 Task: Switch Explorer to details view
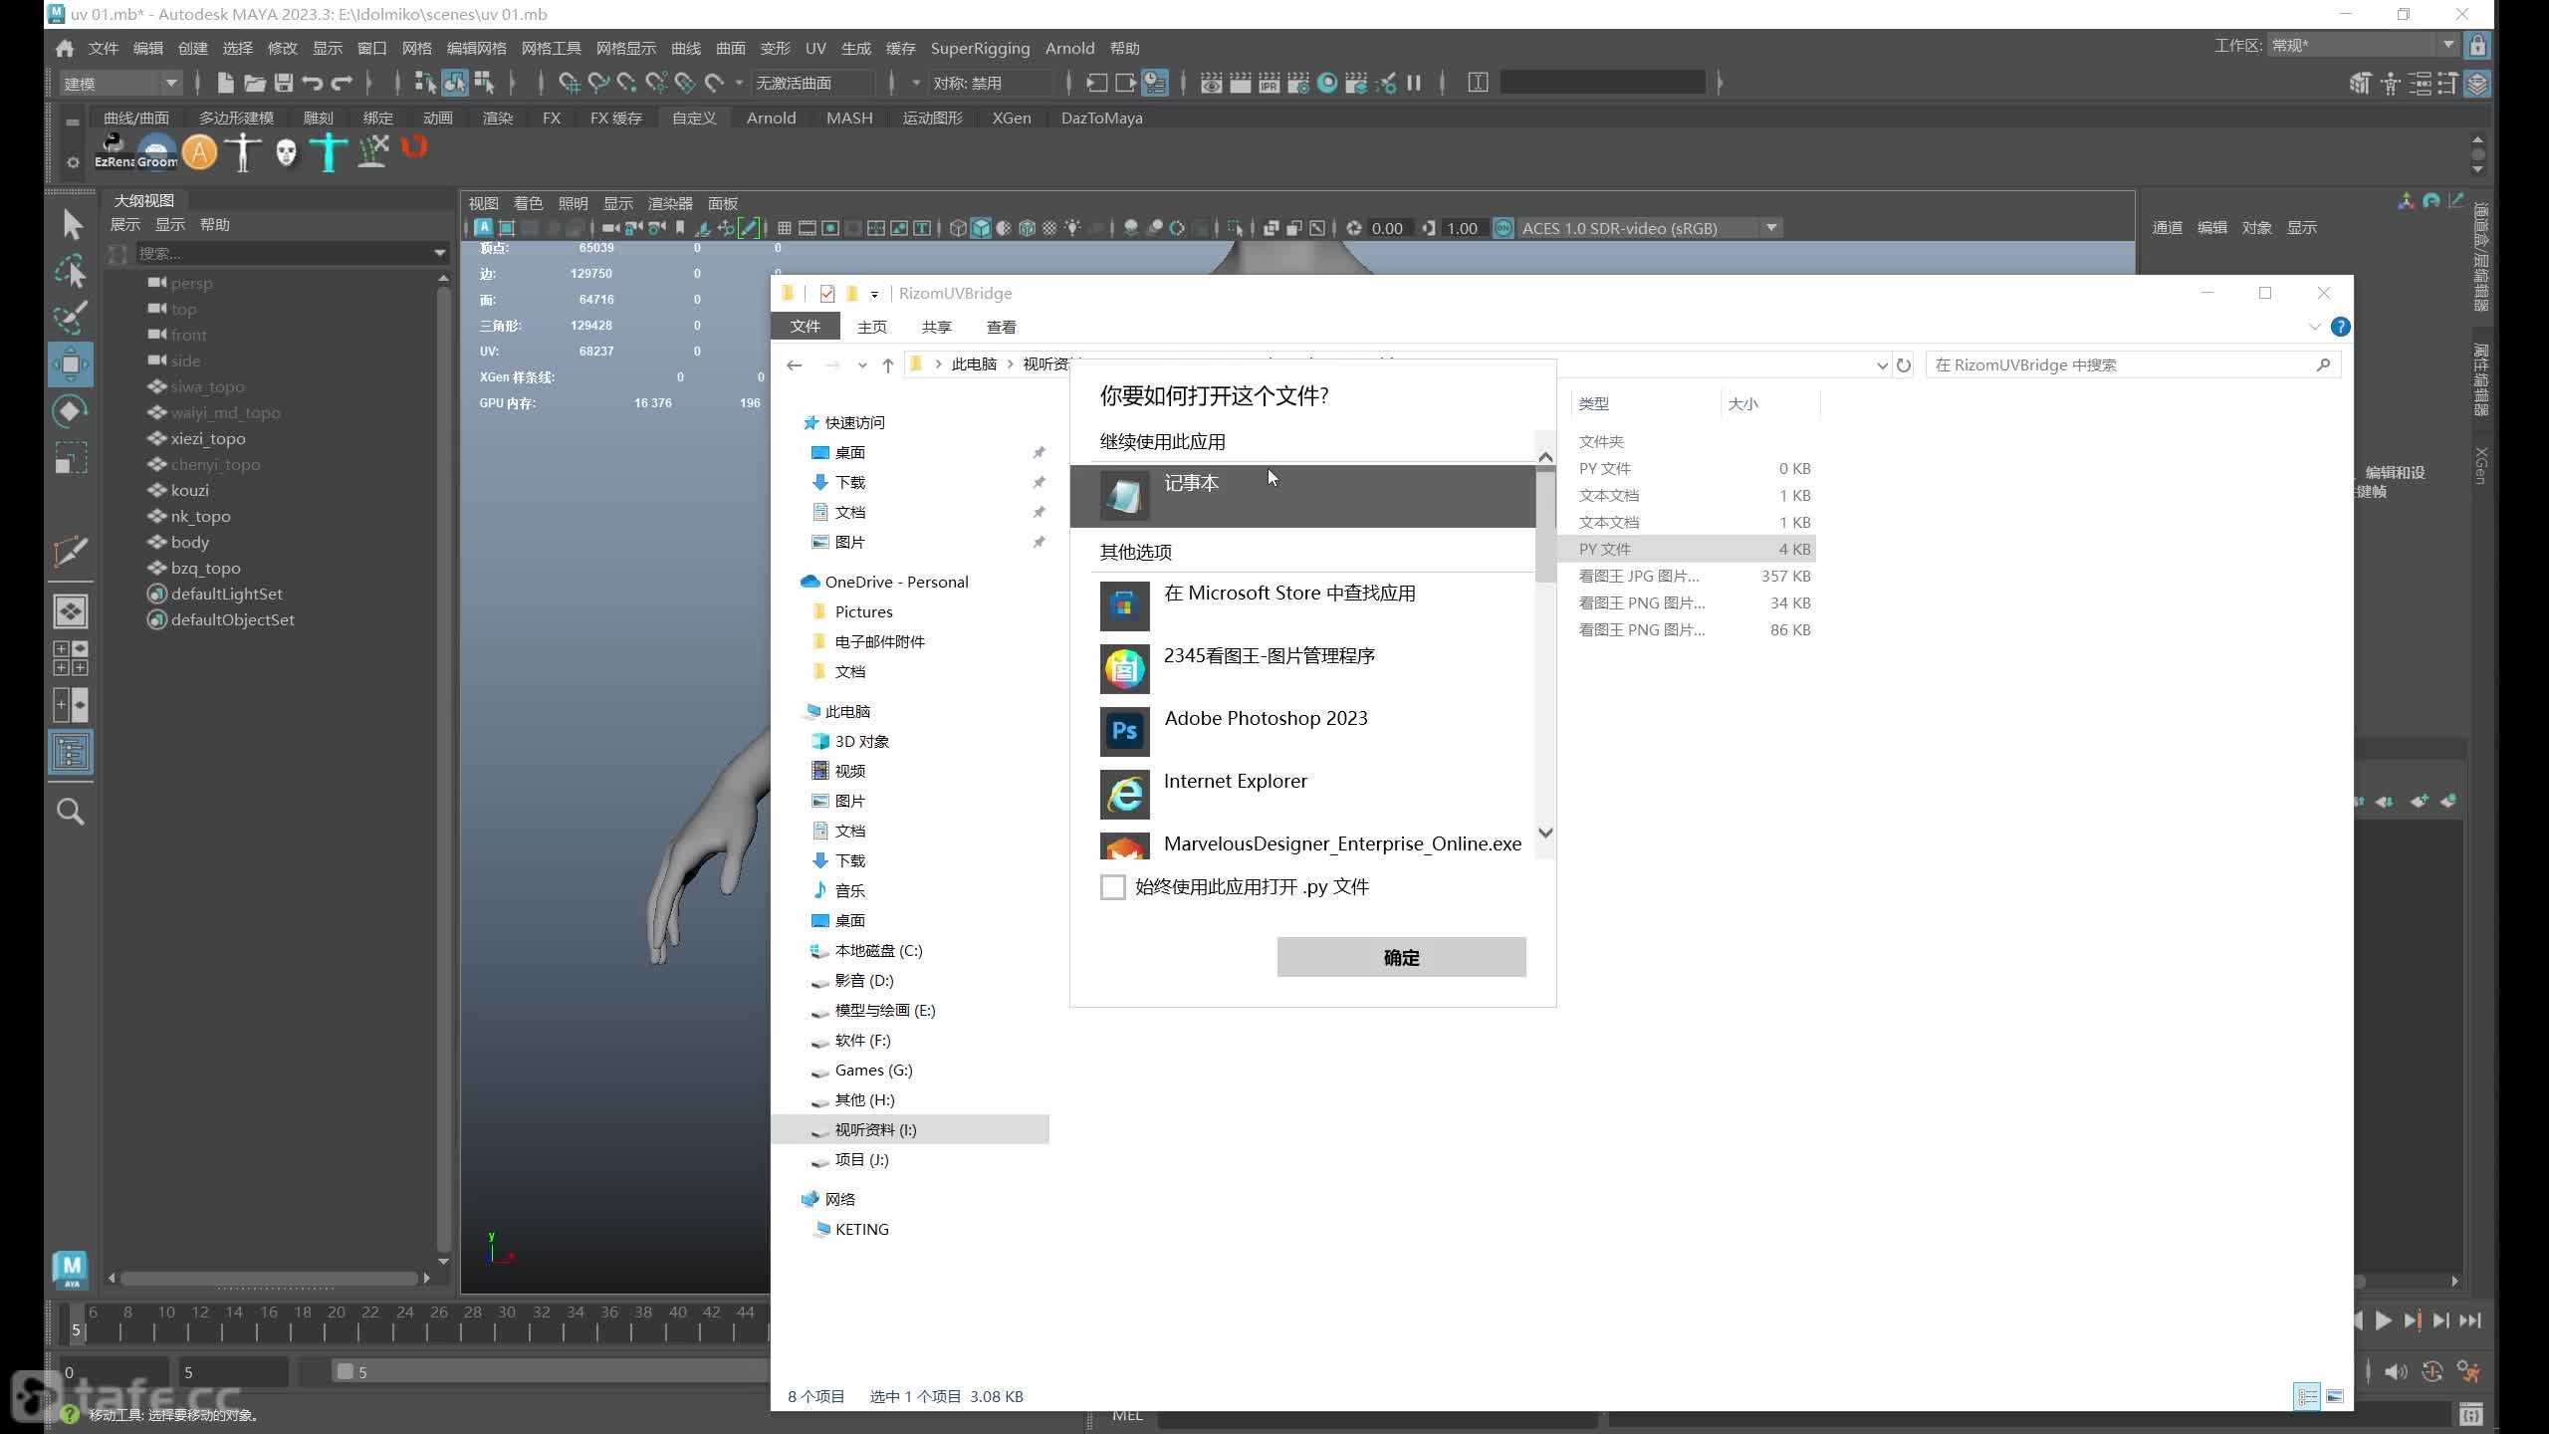click(2307, 1396)
